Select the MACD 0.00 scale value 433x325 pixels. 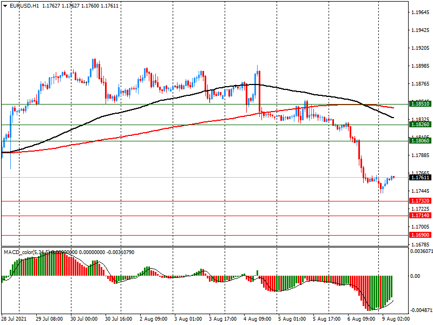[x=415, y=276]
